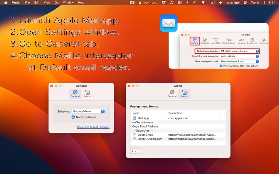This screenshot has width=279, height=174.
Task: Open the Apple menu
Action: click(6, 2)
